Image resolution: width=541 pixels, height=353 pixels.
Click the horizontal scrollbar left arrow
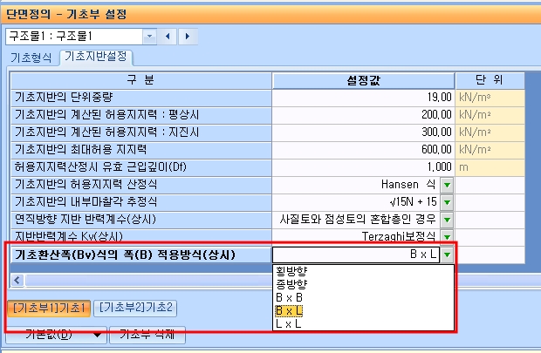17,281
